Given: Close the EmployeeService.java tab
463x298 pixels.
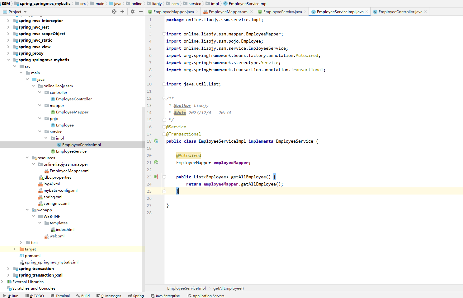Looking at the screenshot, I should point(305,12).
